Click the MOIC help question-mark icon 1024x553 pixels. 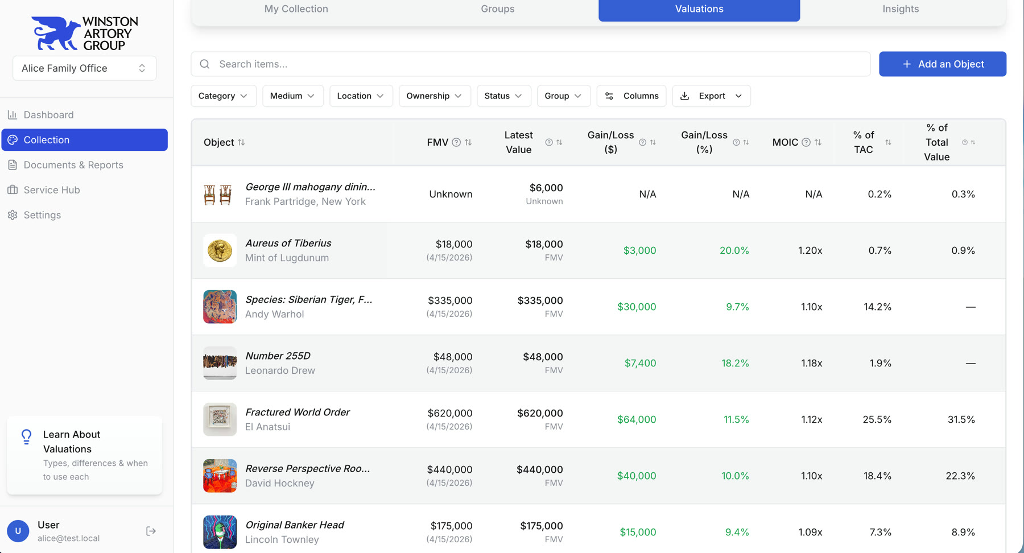[x=806, y=142]
